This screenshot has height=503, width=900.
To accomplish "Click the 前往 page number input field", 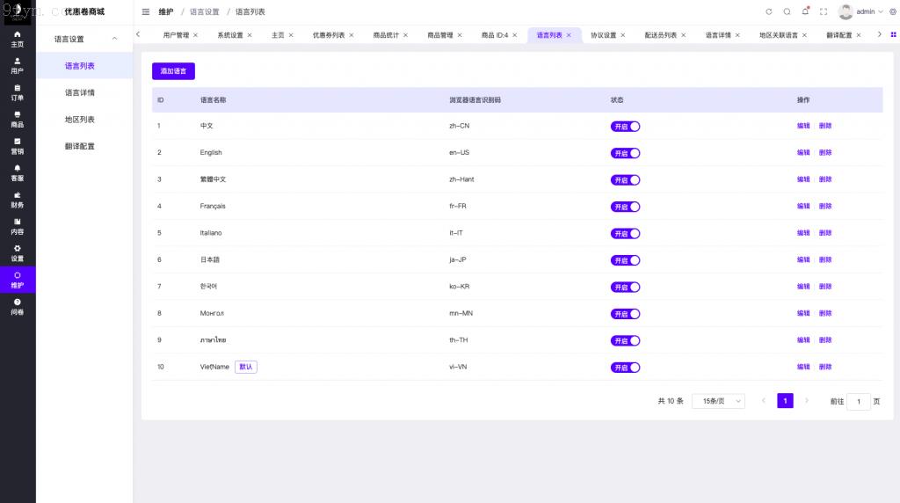I will point(859,401).
